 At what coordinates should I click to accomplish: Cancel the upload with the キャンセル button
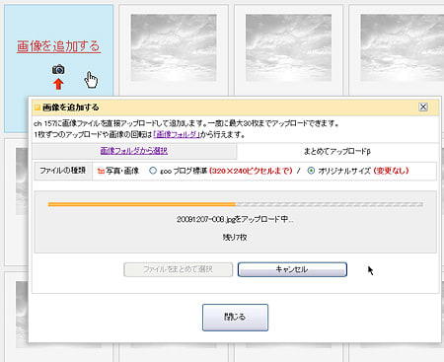(292, 269)
